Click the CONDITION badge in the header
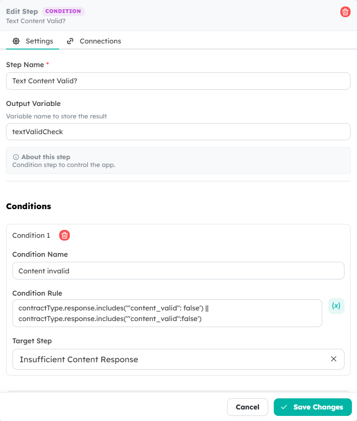357x421 pixels. pos(63,11)
